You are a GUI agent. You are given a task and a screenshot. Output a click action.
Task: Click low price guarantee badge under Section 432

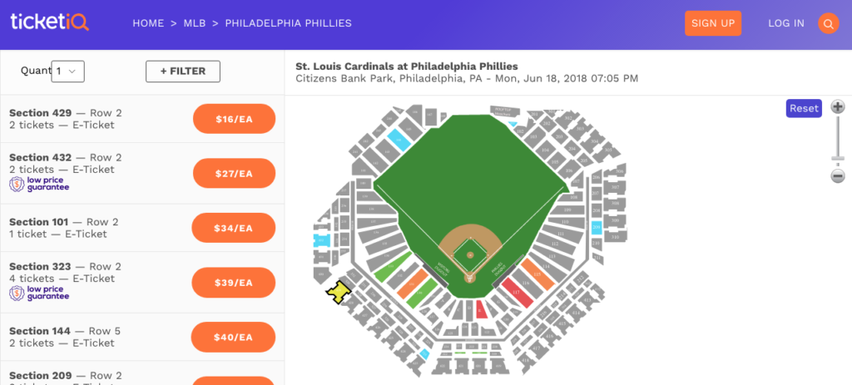click(39, 185)
